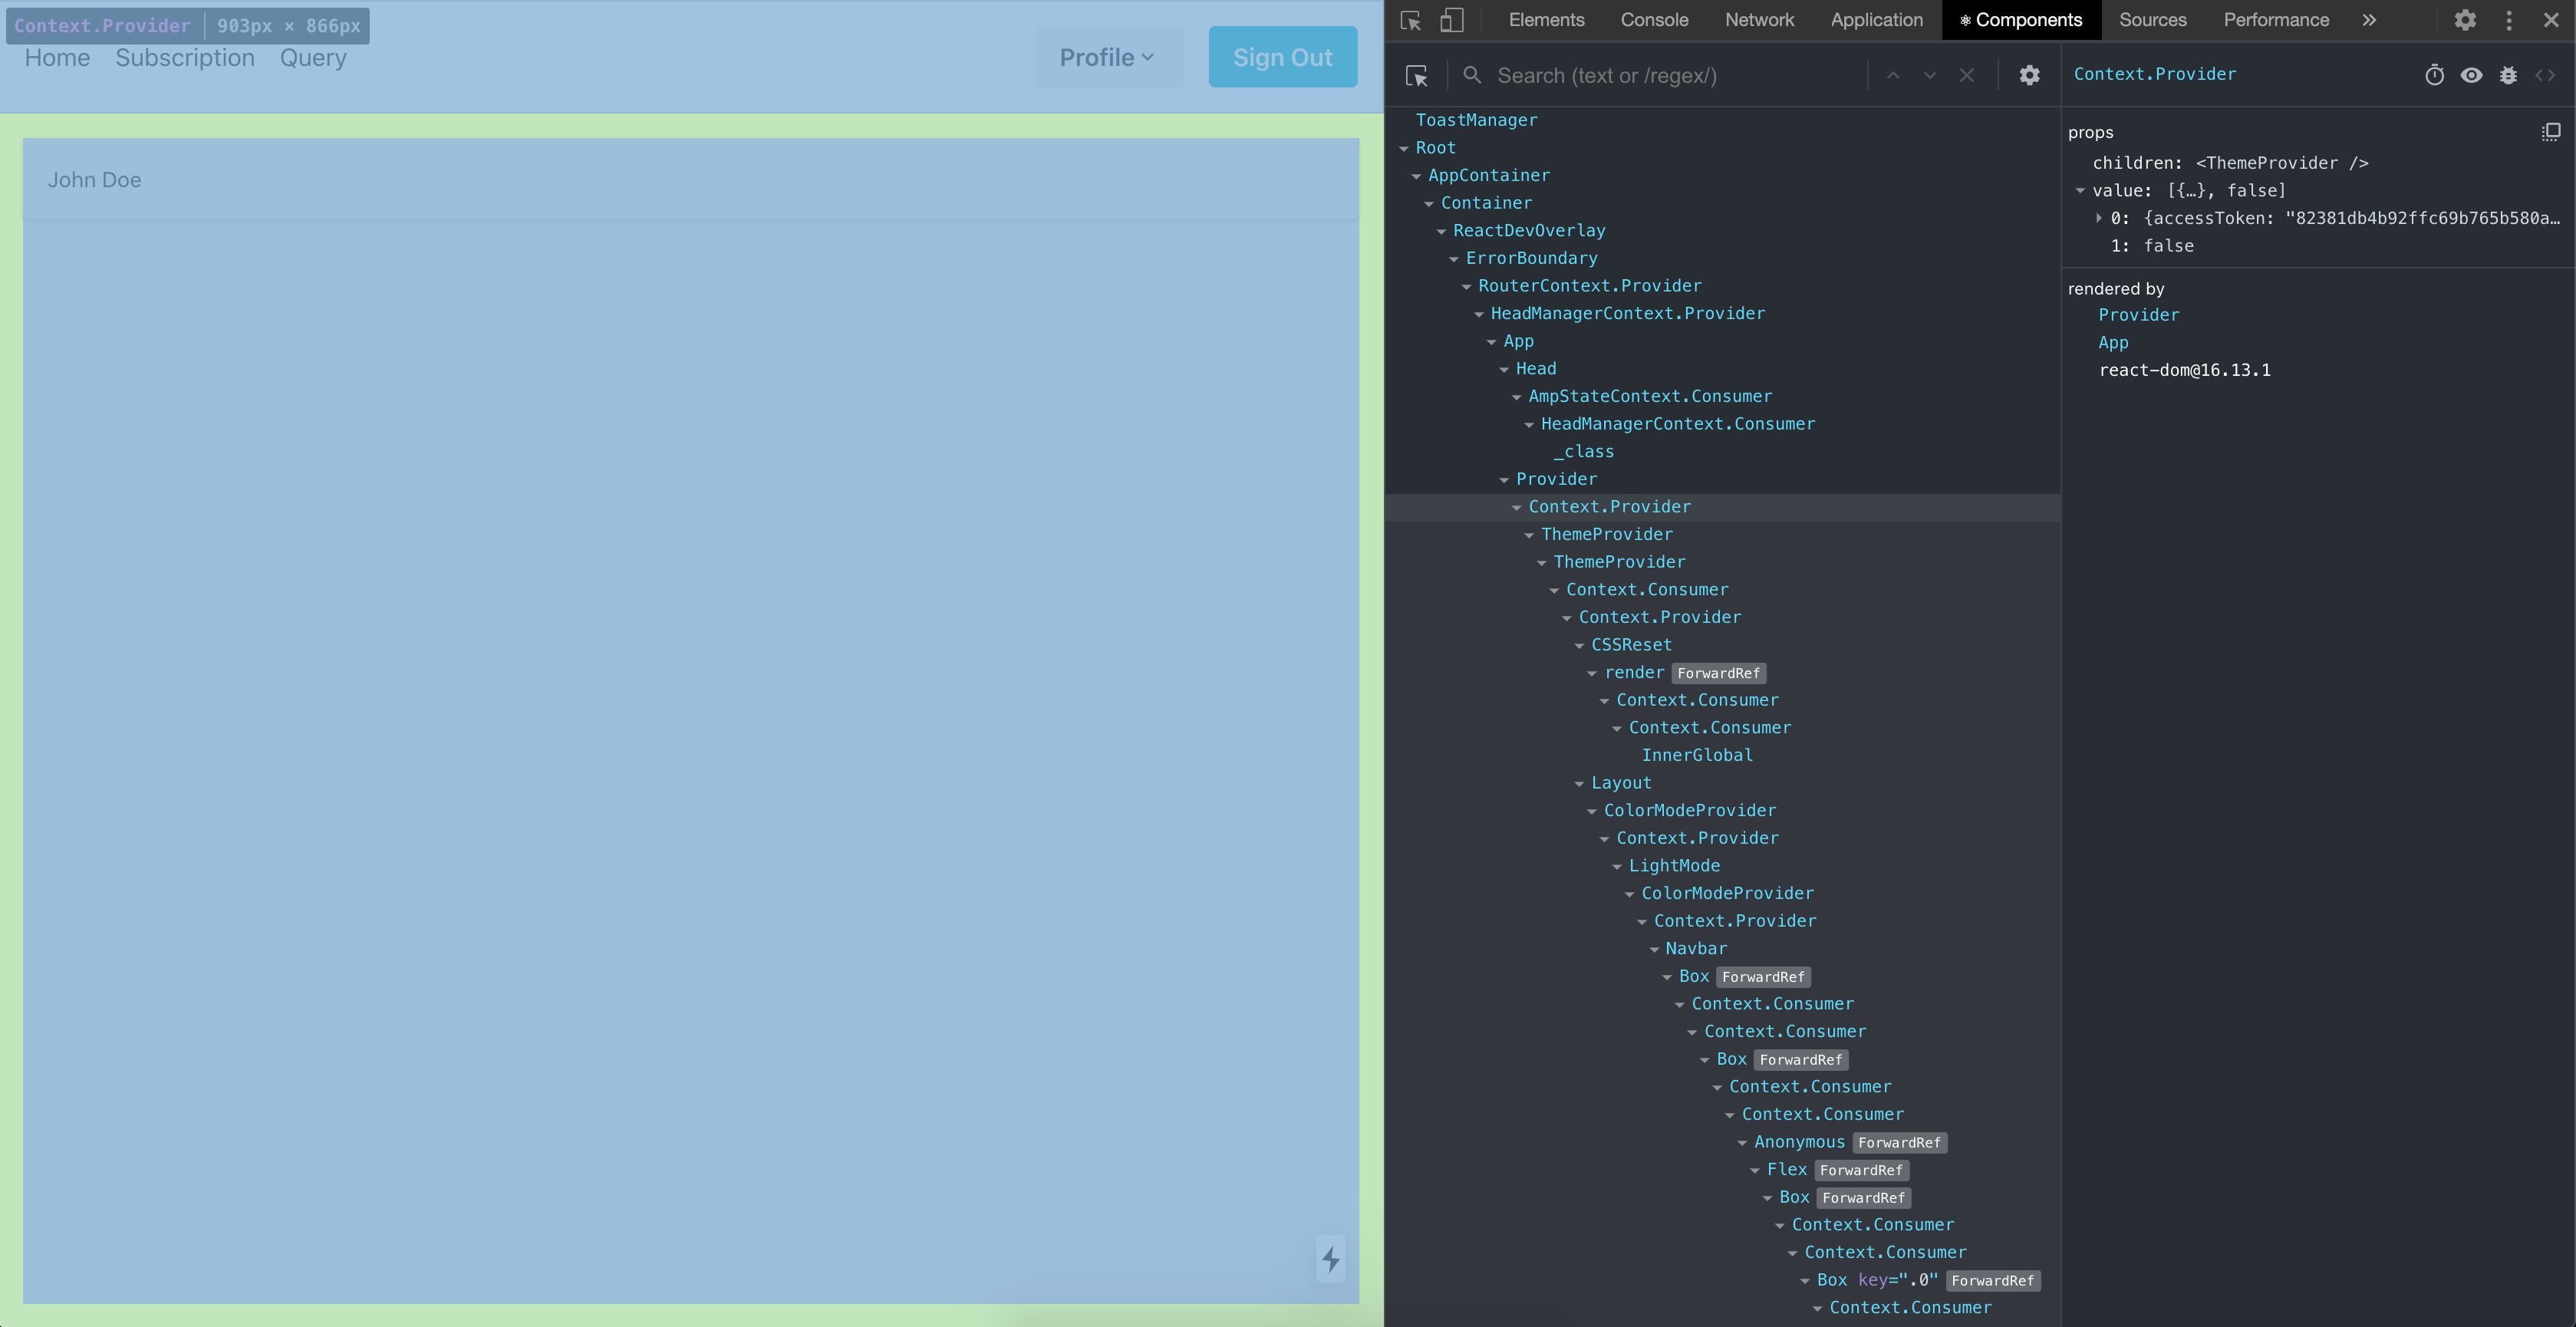Image resolution: width=2576 pixels, height=1327 pixels.
Task: Click the Sign Out button
Action: coord(1283,57)
